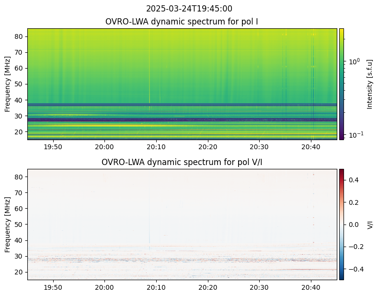Click the 80 MHz tick on upper plot
Image resolution: width=378 pixels, height=296 pixels.
tap(19, 36)
